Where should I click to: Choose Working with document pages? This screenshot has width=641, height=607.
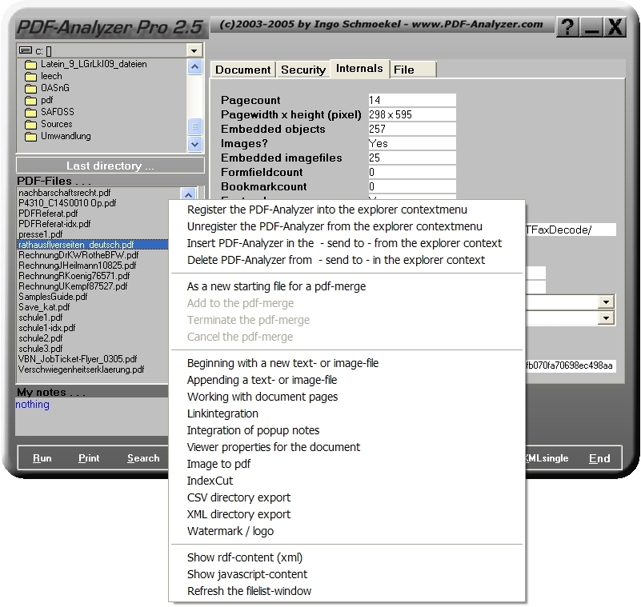pyautogui.click(x=347, y=397)
